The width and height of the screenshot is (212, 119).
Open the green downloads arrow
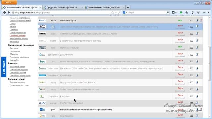[181, 13]
